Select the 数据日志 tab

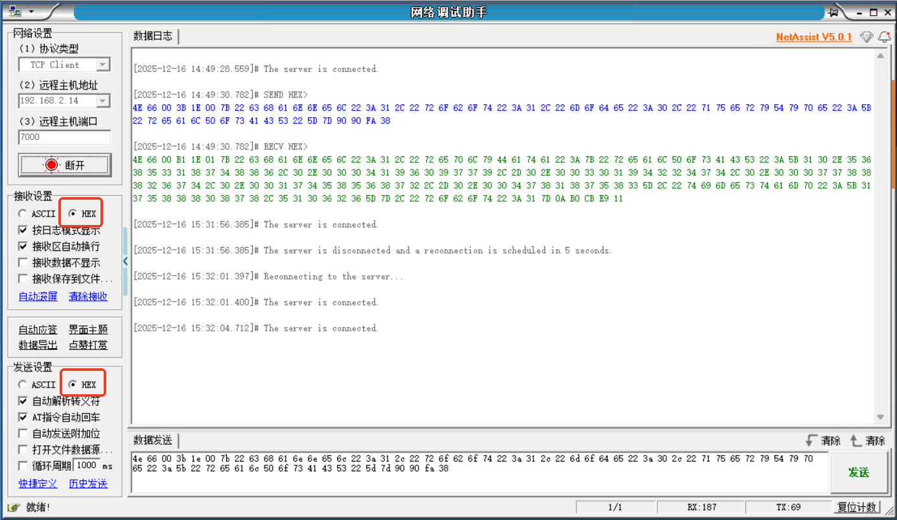(153, 36)
